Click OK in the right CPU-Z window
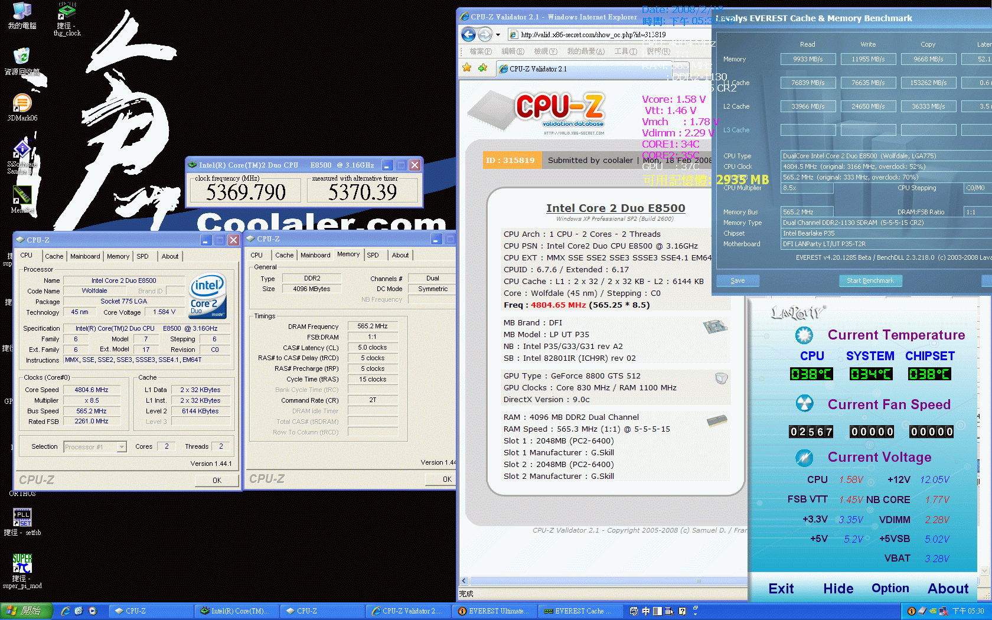Viewport: 992px width, 620px height. (x=440, y=479)
